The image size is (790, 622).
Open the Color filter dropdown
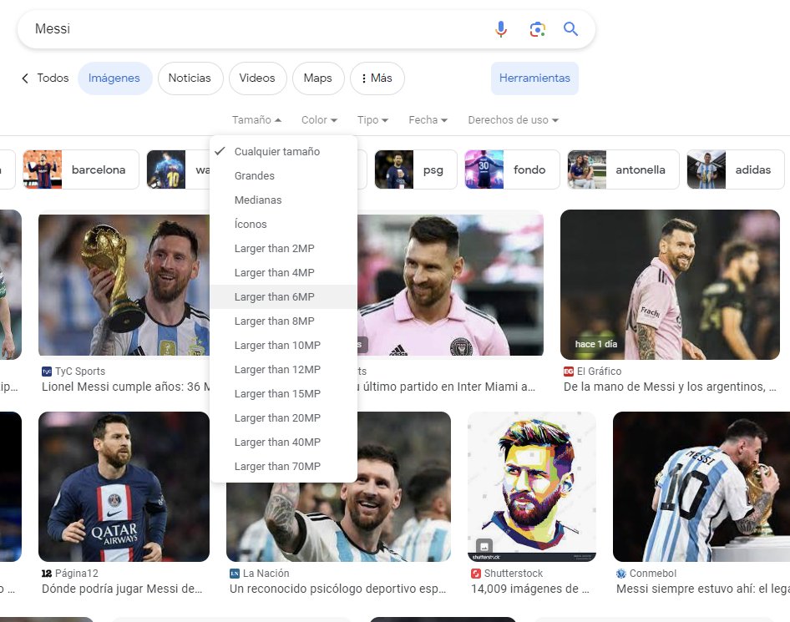point(319,120)
